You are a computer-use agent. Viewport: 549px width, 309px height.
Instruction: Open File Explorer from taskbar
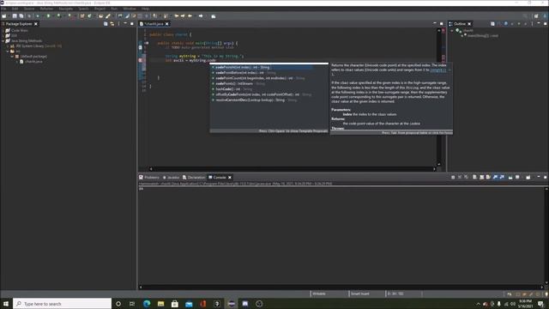[160, 304]
